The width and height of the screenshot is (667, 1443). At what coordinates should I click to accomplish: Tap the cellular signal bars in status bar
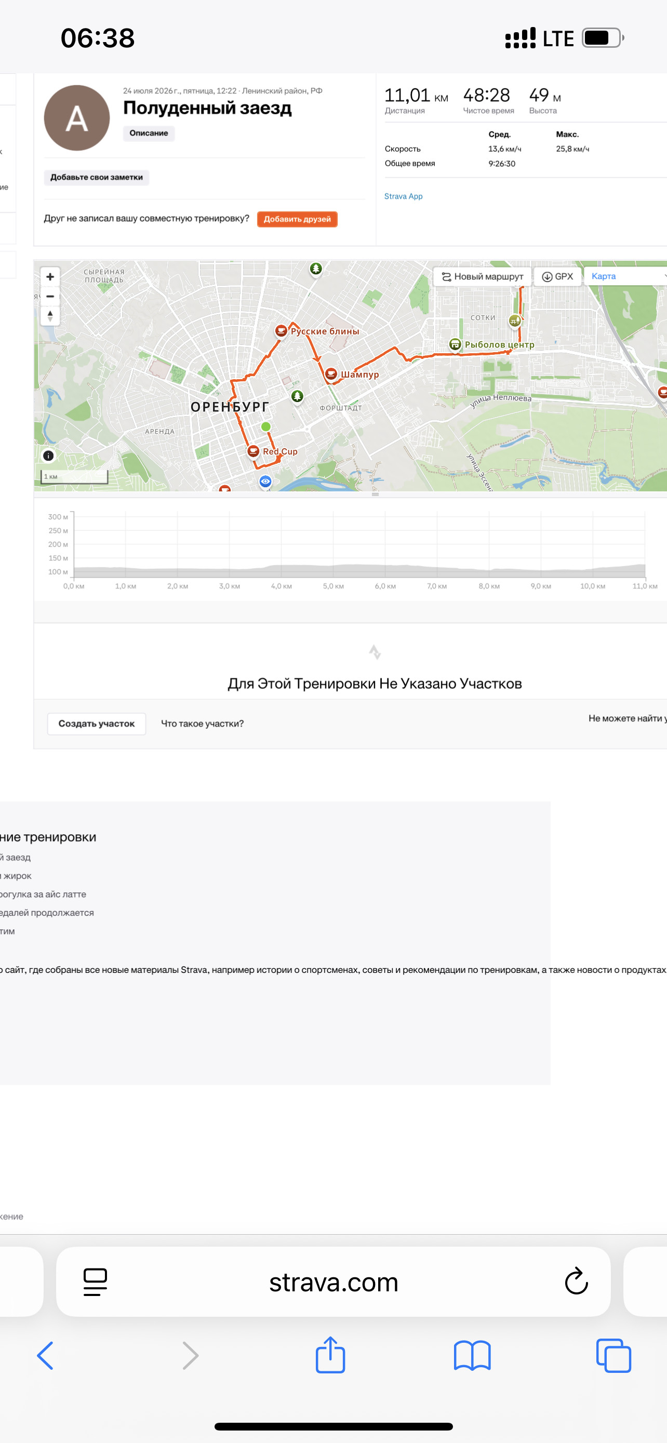(x=521, y=38)
